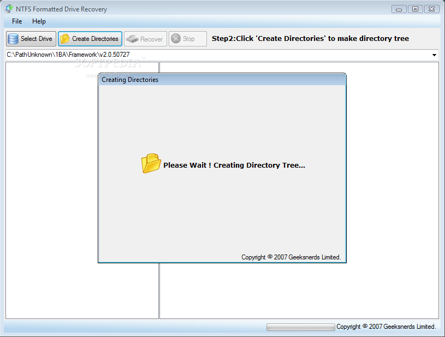Click the progress bar in status bar
The width and height of the screenshot is (445, 337).
[300, 327]
